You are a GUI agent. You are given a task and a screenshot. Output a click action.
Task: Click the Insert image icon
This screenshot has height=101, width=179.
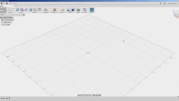(x=69, y=10)
